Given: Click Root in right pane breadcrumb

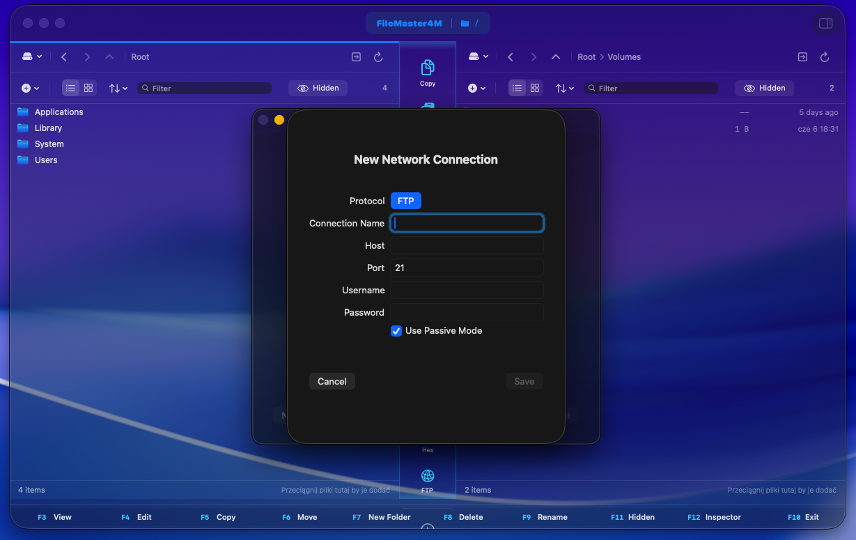Looking at the screenshot, I should tap(586, 57).
